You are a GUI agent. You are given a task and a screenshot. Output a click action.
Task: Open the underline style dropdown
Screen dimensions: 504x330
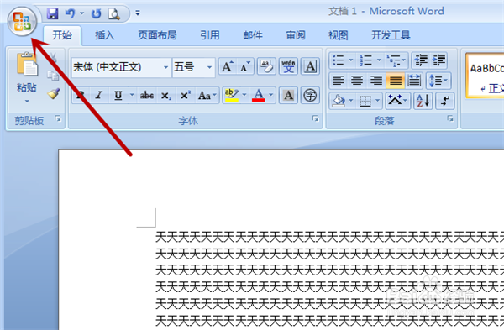(132, 95)
